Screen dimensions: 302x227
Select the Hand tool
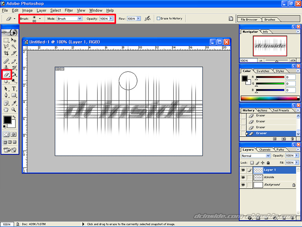tap(6, 110)
